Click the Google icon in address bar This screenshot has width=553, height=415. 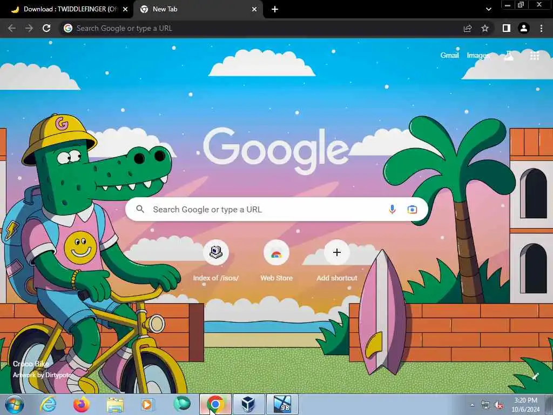(68, 28)
